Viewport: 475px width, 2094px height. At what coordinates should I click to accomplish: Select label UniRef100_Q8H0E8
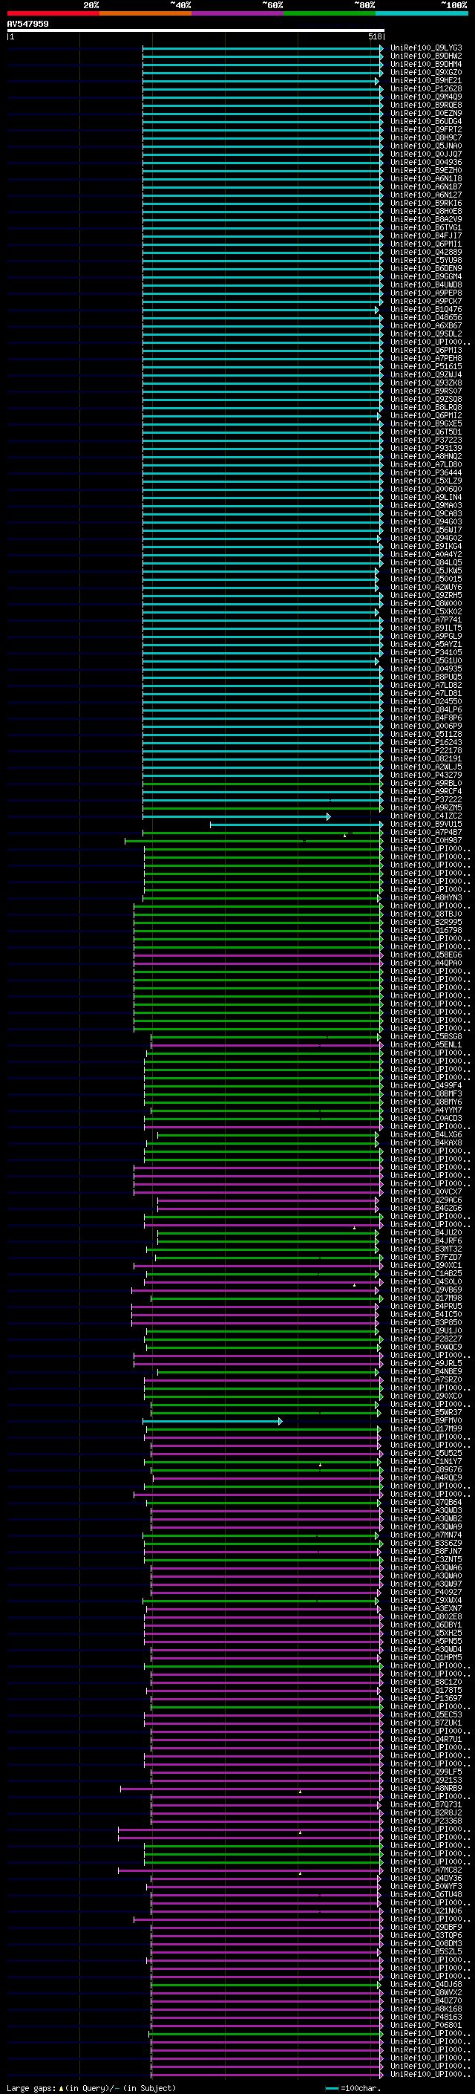point(426,212)
